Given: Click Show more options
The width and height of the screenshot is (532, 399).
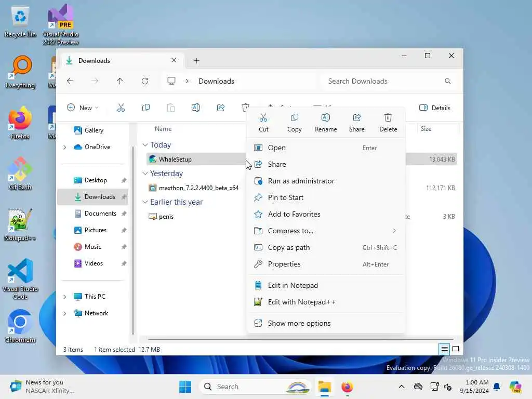Looking at the screenshot, I should click(x=326, y=323).
